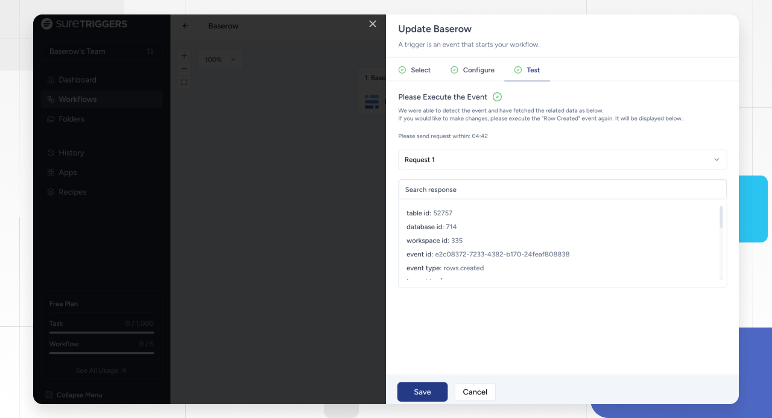This screenshot has width=772, height=418.
Task: Click the response list scrollbar
Action: tap(721, 217)
